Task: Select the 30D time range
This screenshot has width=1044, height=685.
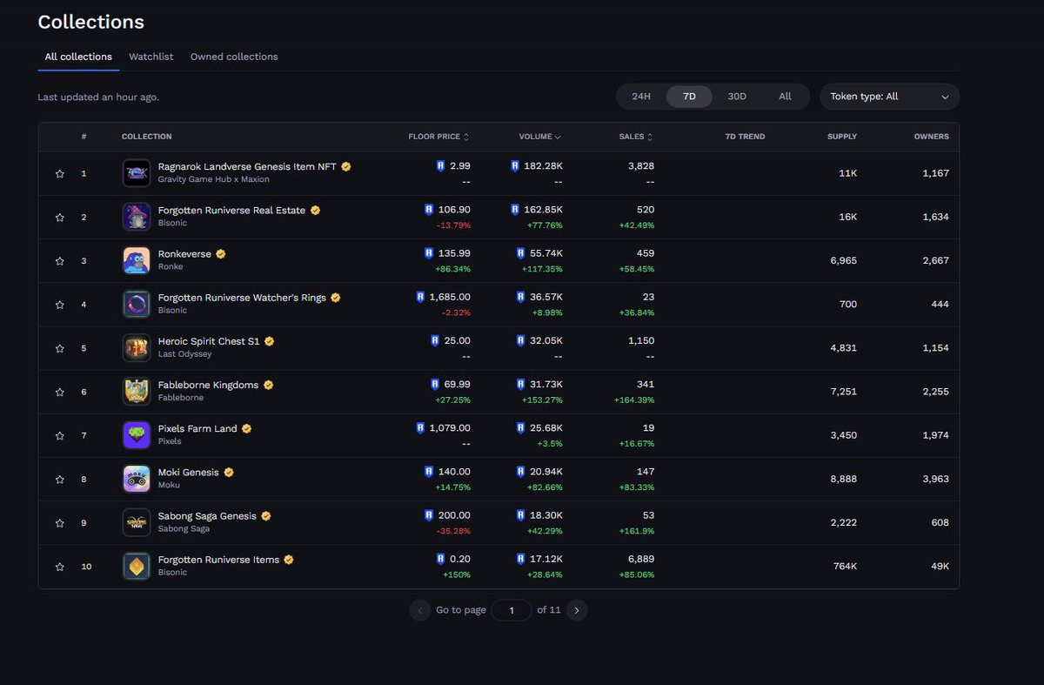Action: pyautogui.click(x=737, y=97)
